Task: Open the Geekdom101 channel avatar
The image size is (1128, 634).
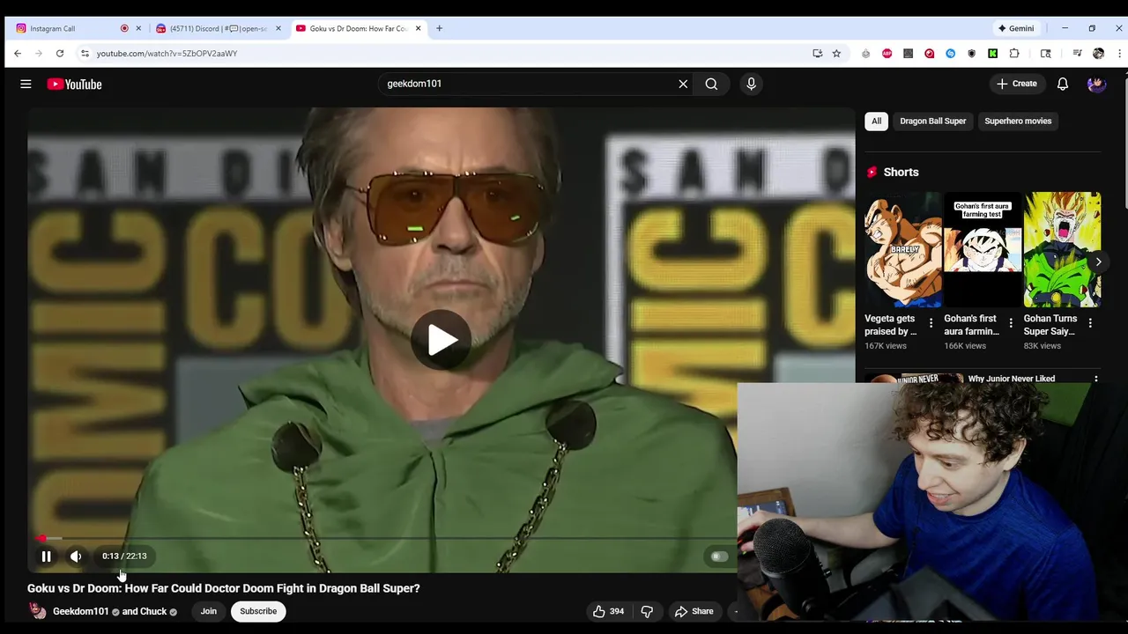Action: coord(37,611)
